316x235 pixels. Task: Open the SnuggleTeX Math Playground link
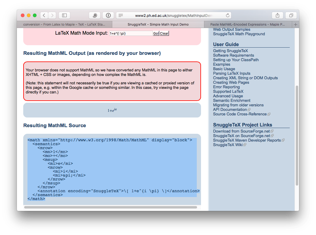[239, 34]
